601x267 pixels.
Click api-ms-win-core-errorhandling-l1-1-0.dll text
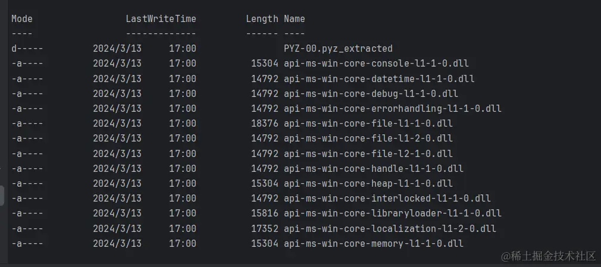pyautogui.click(x=393, y=109)
